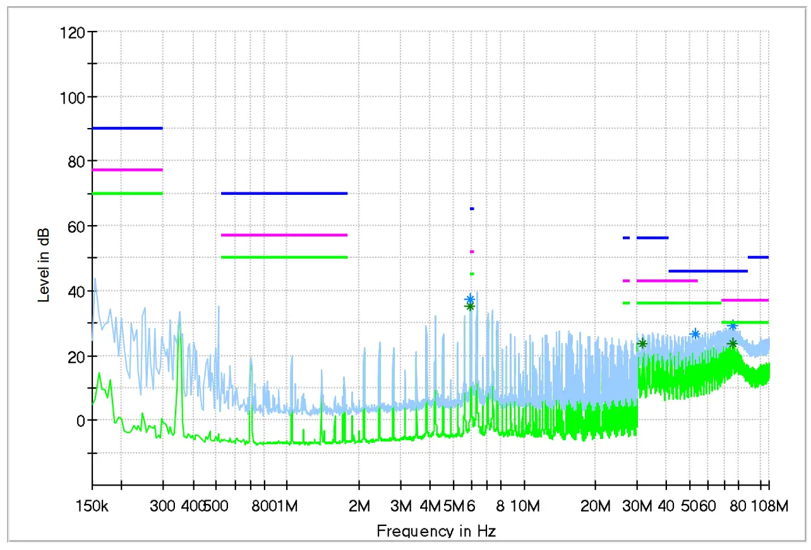
Task: Click the light blue asterisk marker near 50 MHz
Action: point(695,334)
